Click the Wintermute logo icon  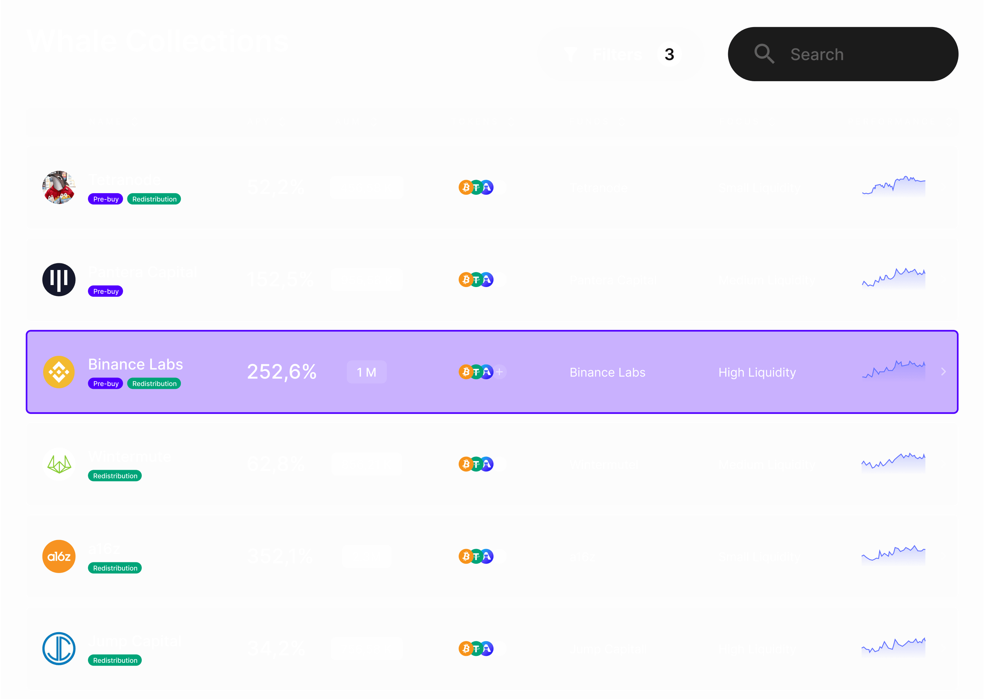(59, 464)
